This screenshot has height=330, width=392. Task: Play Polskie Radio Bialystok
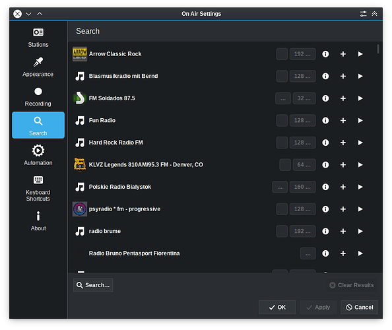(x=360, y=187)
